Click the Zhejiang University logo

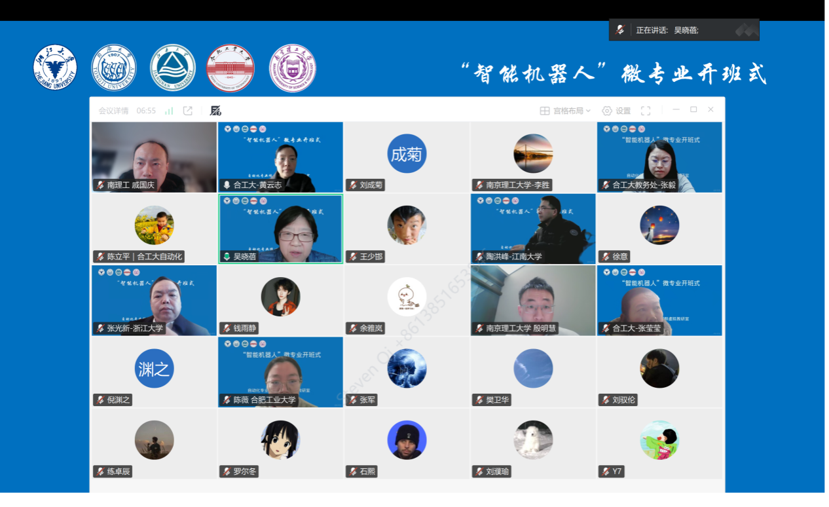click(x=55, y=67)
